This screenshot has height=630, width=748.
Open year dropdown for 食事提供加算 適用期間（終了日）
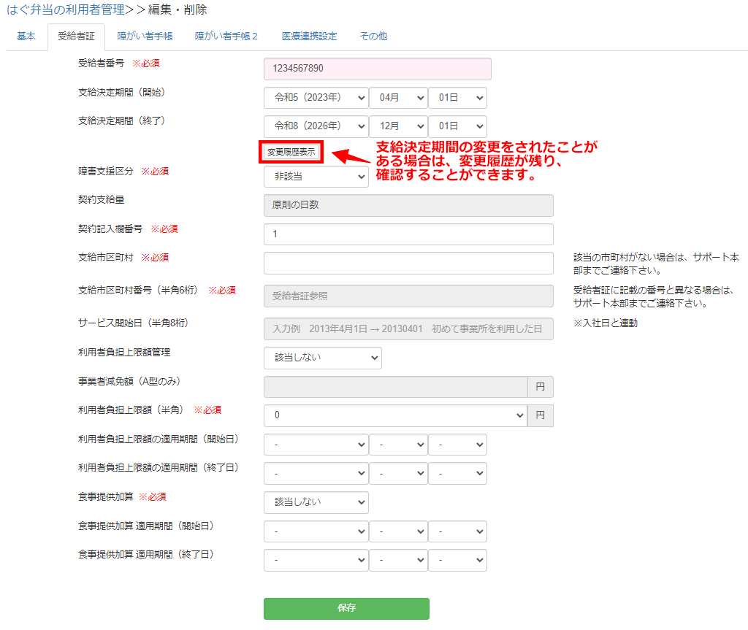316,560
